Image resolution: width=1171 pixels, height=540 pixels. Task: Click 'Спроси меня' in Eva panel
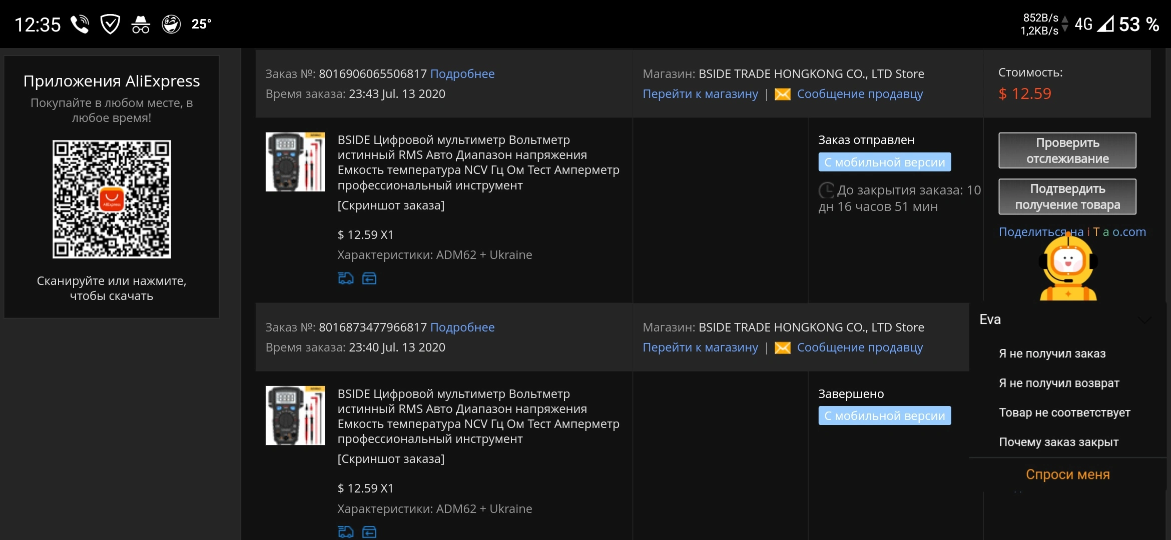coord(1068,474)
